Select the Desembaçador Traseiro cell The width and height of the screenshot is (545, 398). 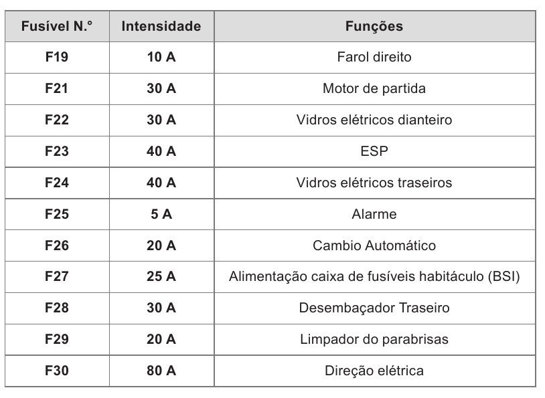pos(375,308)
